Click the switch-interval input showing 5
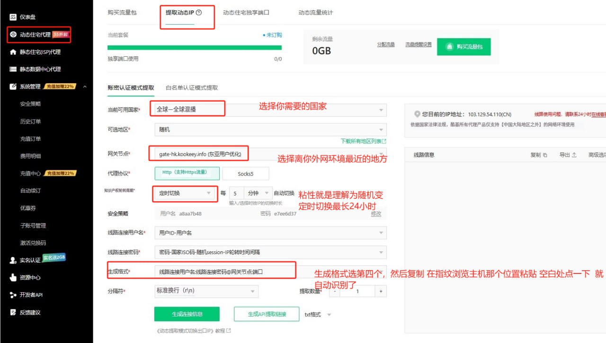Screen dimensions: 606x343 tap(235, 193)
